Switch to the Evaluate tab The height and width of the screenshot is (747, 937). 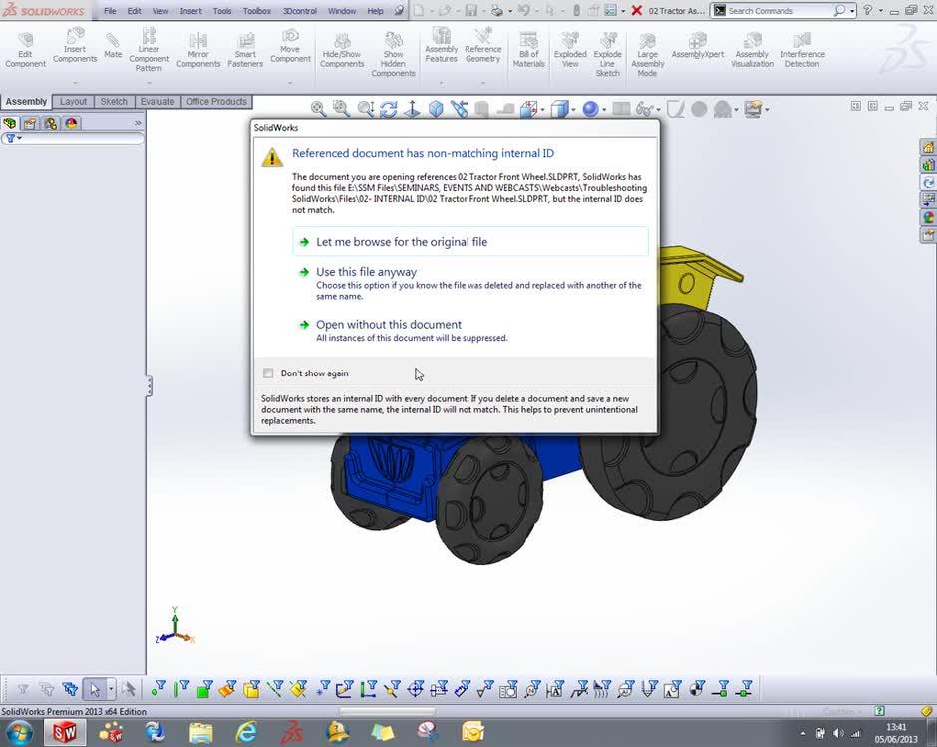coord(156,102)
